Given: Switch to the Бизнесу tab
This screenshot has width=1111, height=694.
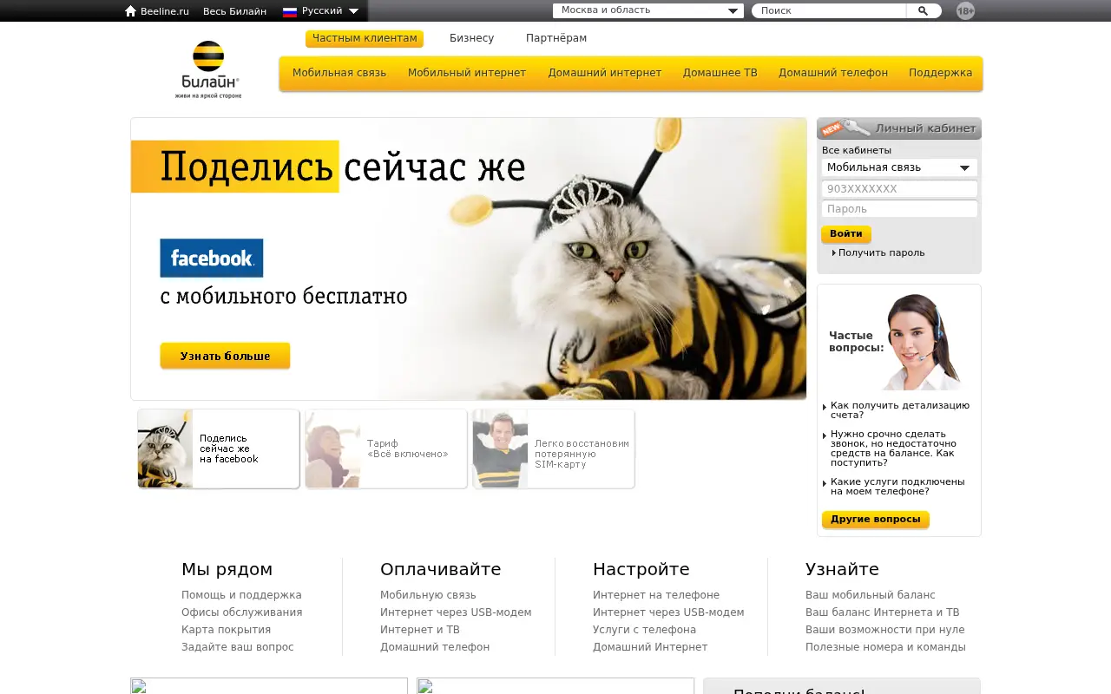Looking at the screenshot, I should coord(472,38).
